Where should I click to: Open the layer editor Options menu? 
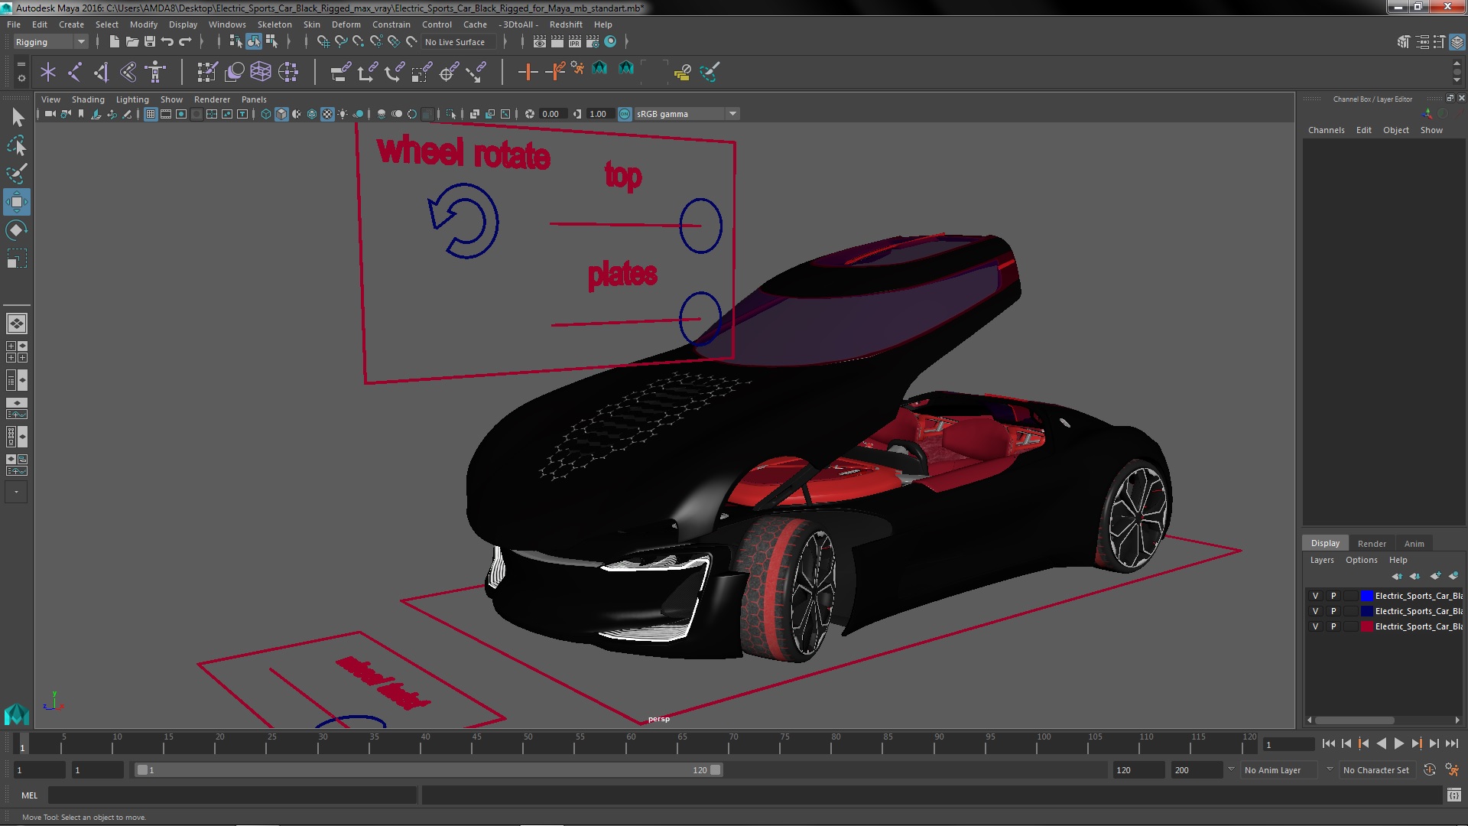(1361, 560)
